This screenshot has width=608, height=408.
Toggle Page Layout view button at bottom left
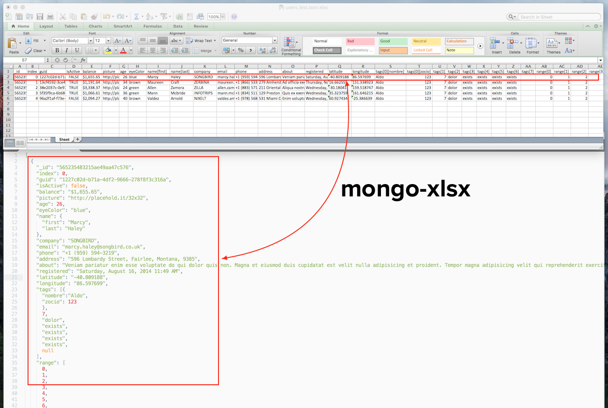[20, 143]
